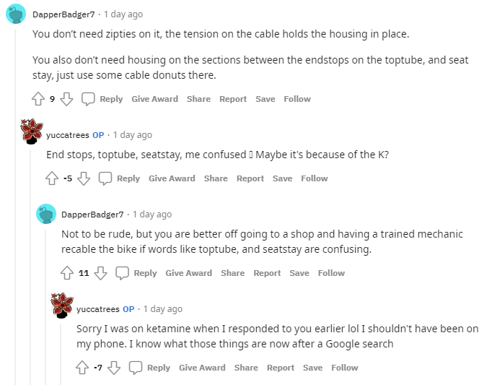487x385 pixels.
Task: Give Award to the 11-point comment
Action: (x=188, y=273)
